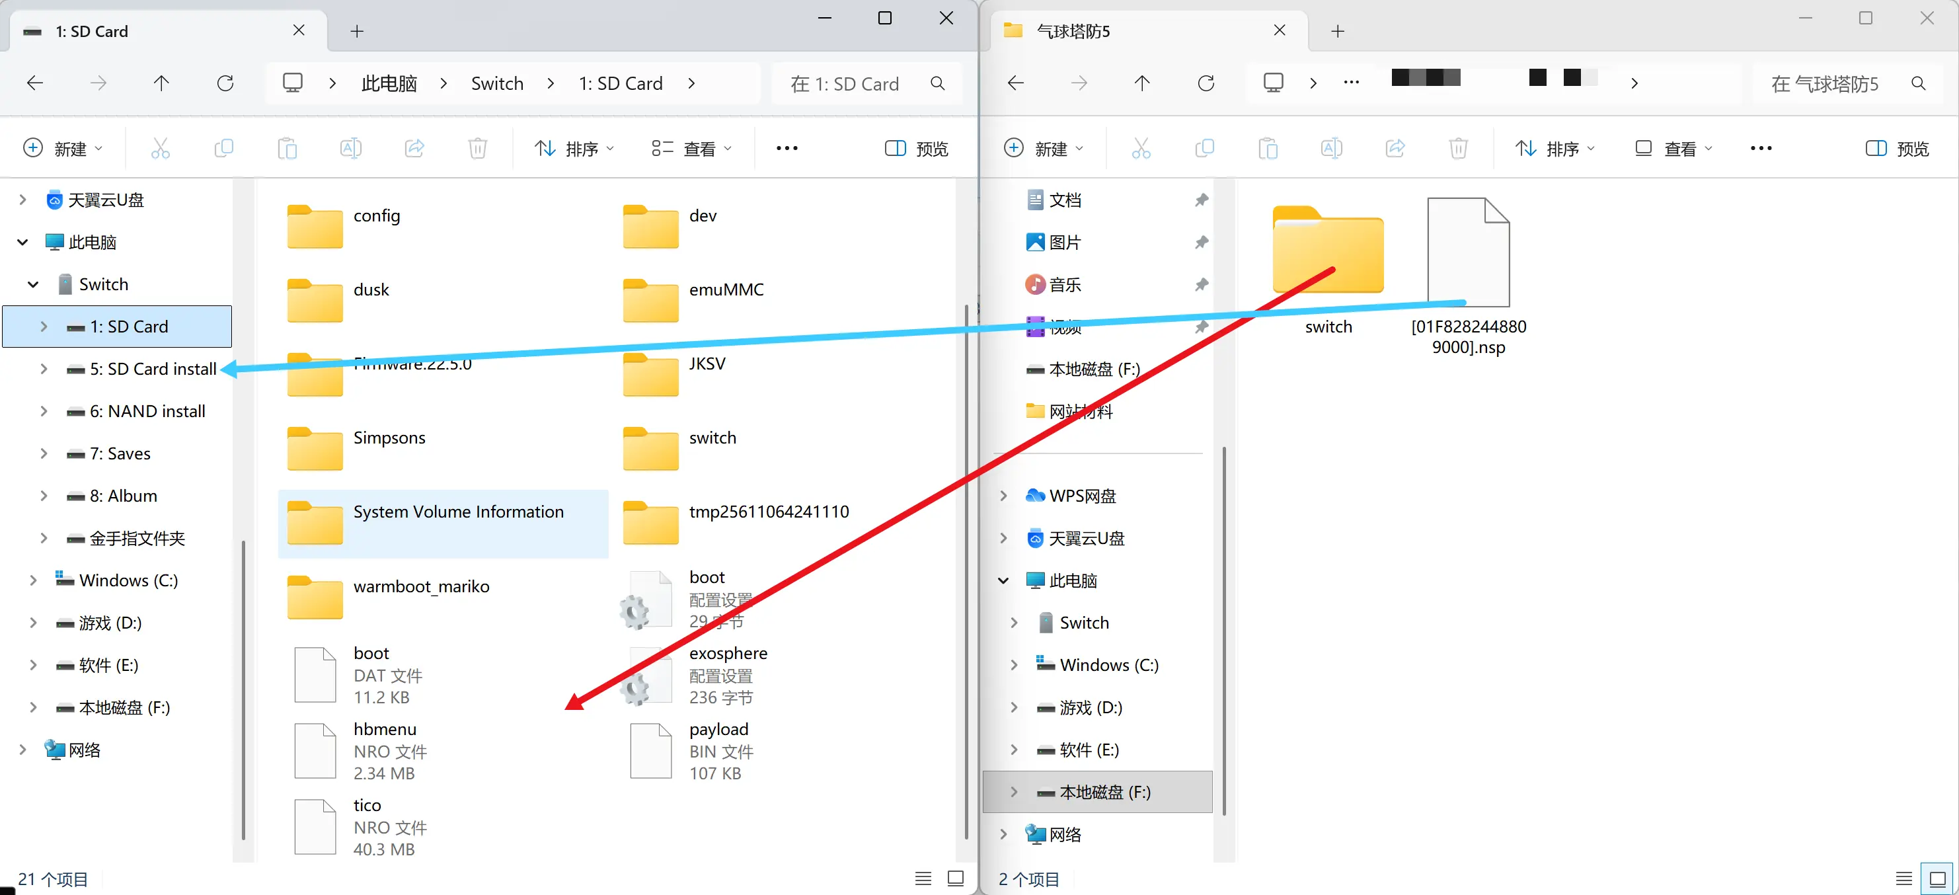The width and height of the screenshot is (1959, 895).
Task: Expand the Windows (C:) node in SD Card window
Action: [x=34, y=580]
